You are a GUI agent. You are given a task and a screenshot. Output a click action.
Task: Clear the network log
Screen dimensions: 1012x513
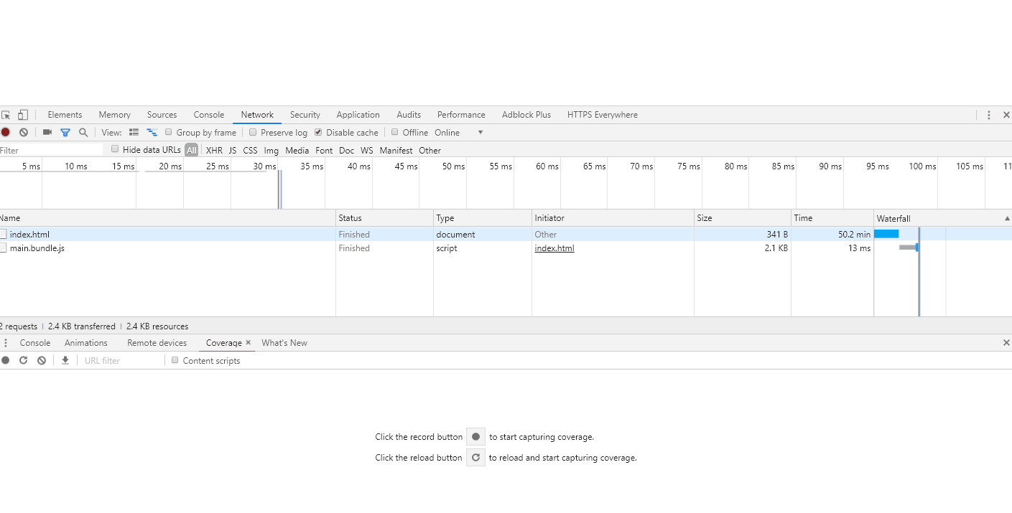click(x=24, y=132)
